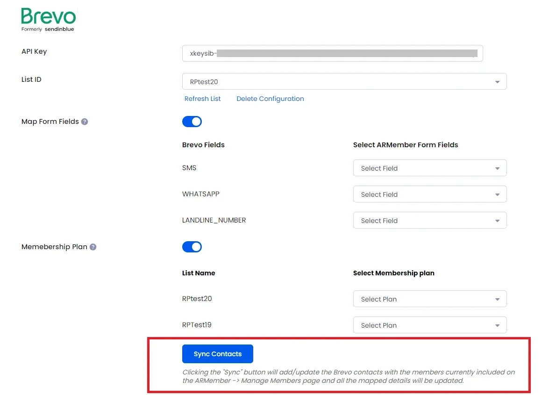Focus the API Key input field
Image resolution: width=556 pixels, height=395 pixels.
[333, 53]
